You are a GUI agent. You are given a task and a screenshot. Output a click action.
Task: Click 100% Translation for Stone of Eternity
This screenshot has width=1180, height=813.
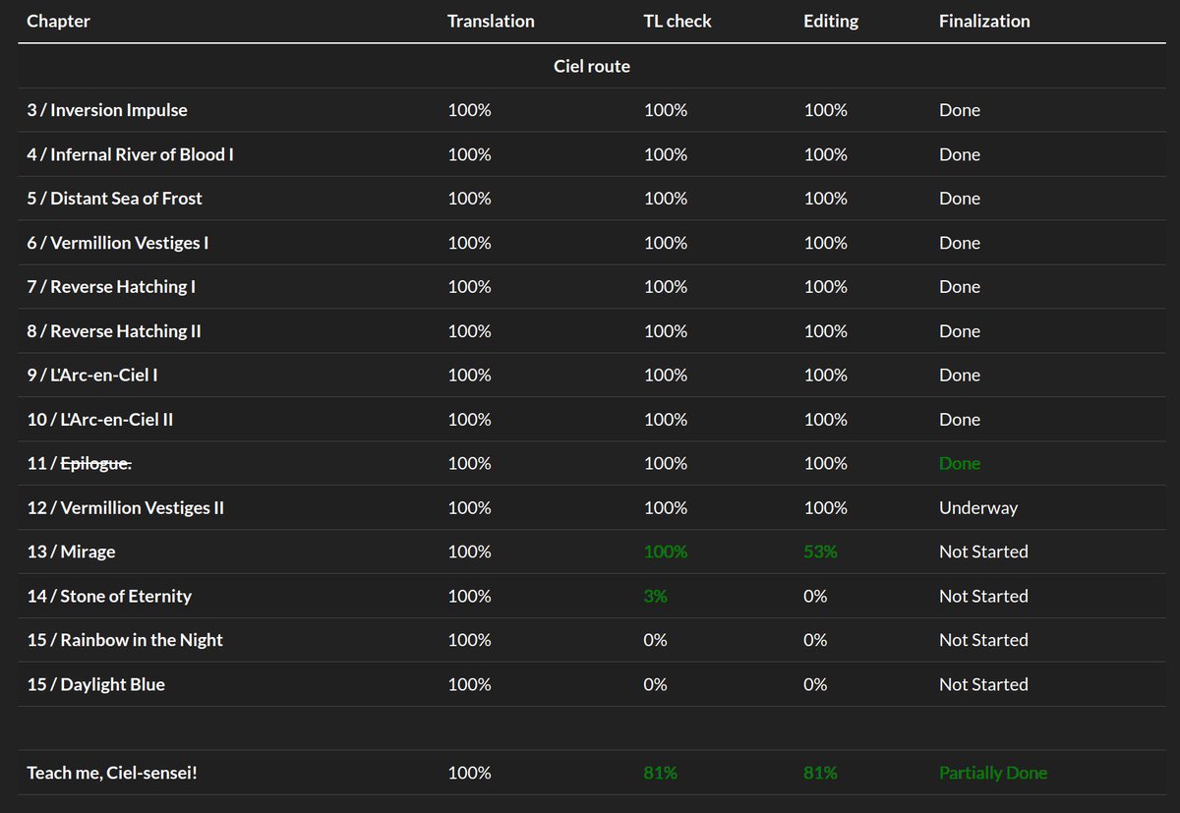click(x=469, y=597)
